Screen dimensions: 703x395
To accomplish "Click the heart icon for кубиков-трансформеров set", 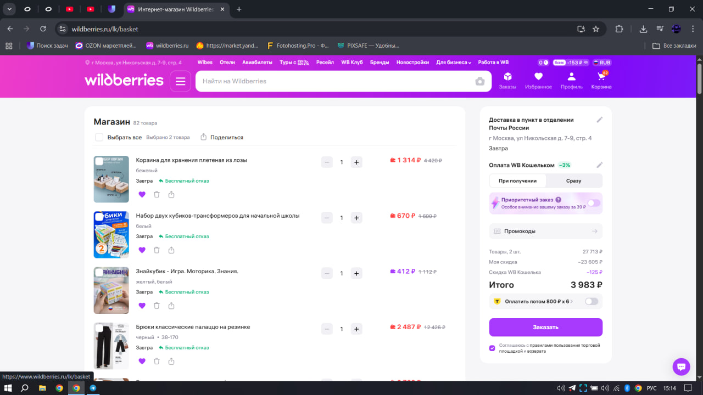I will point(142,250).
